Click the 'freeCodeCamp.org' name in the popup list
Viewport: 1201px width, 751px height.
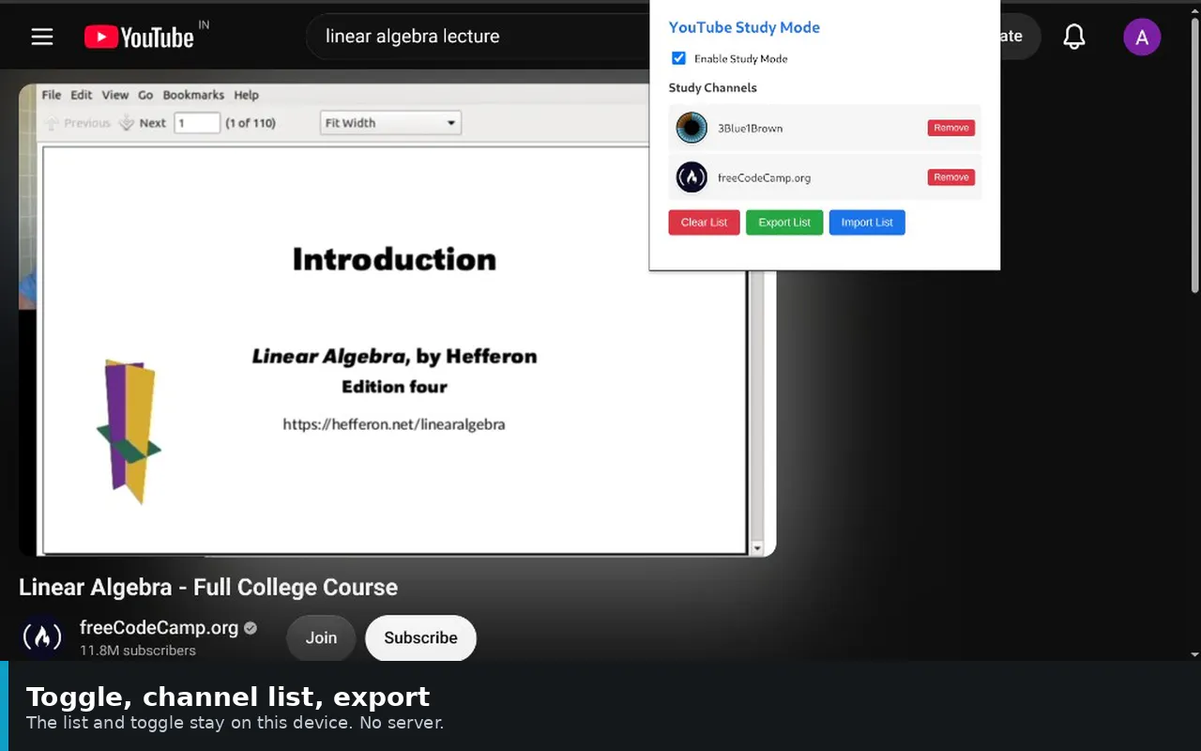[x=764, y=177]
